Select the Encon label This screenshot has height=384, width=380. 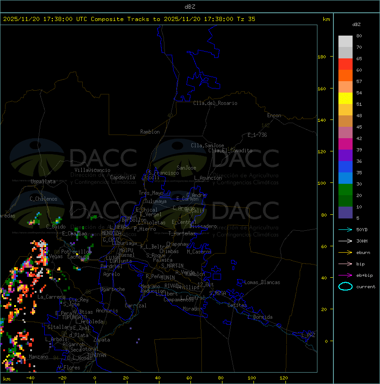(274, 115)
